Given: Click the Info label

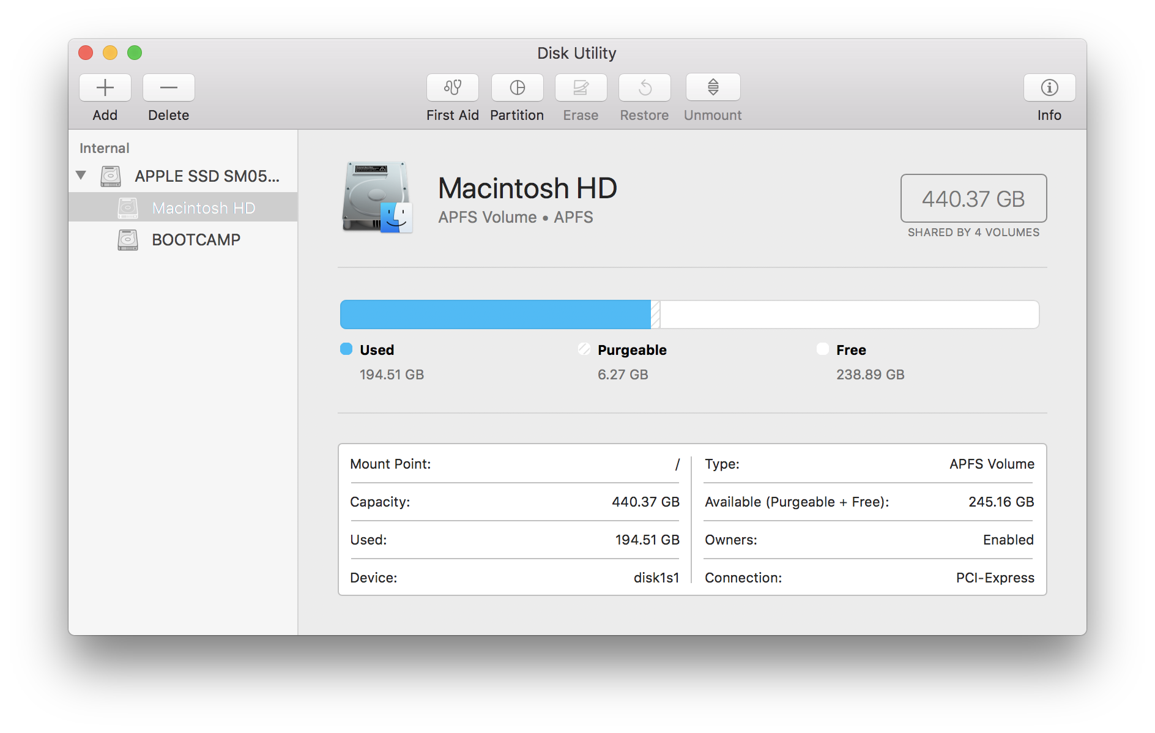Looking at the screenshot, I should coord(1049,115).
